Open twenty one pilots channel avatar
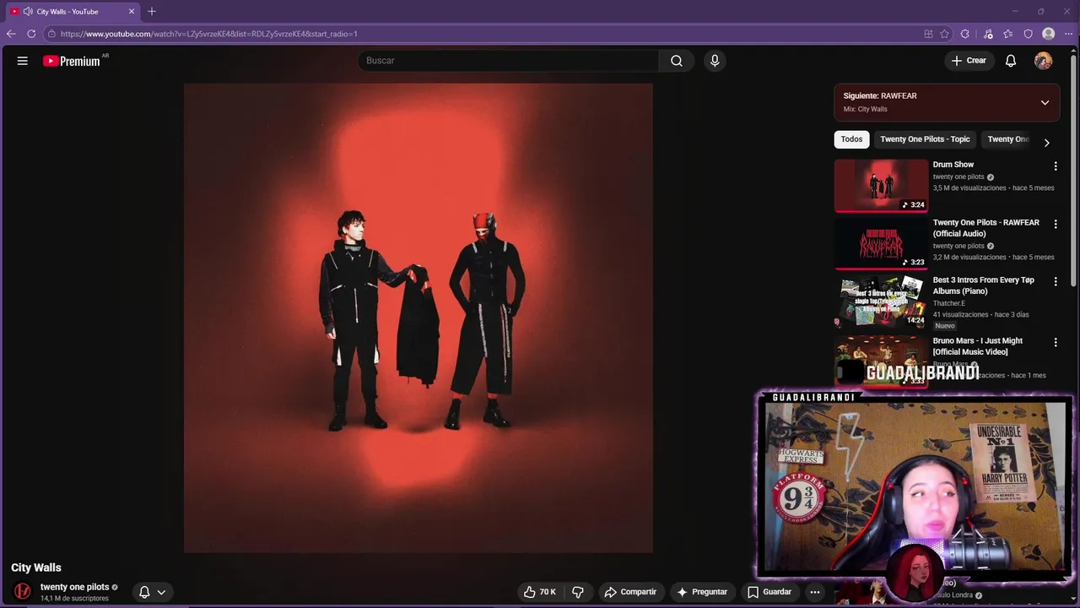This screenshot has width=1080, height=608. point(23,591)
